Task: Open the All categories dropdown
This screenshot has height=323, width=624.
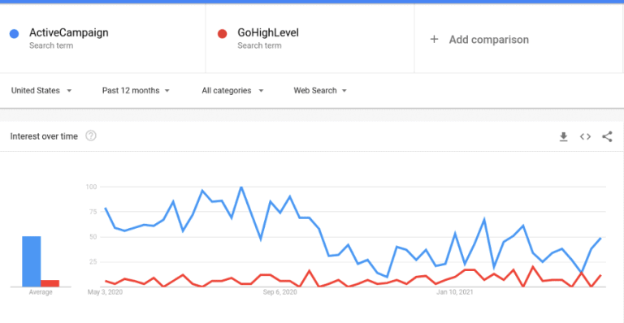Action: coord(233,91)
